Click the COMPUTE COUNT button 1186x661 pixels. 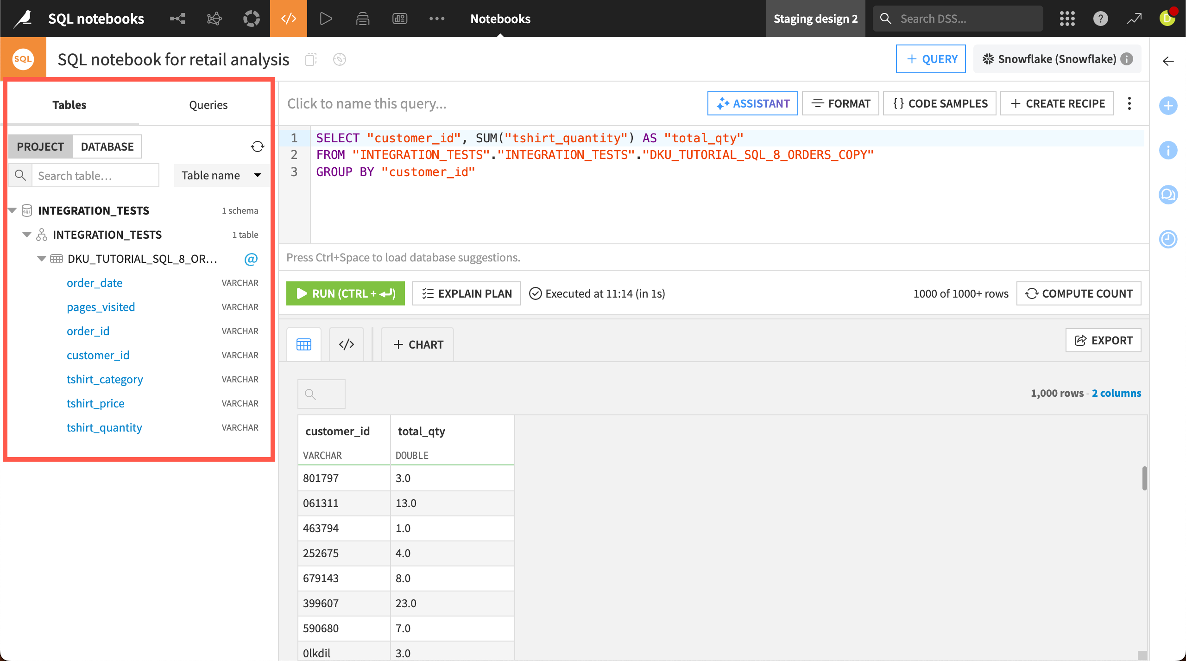(1078, 293)
